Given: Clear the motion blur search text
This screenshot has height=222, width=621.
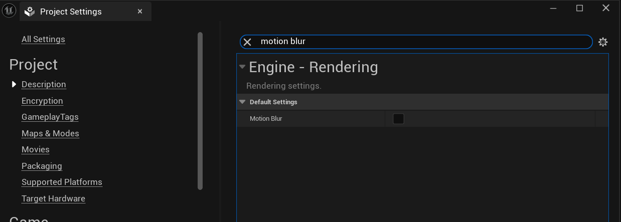Looking at the screenshot, I should 247,42.
